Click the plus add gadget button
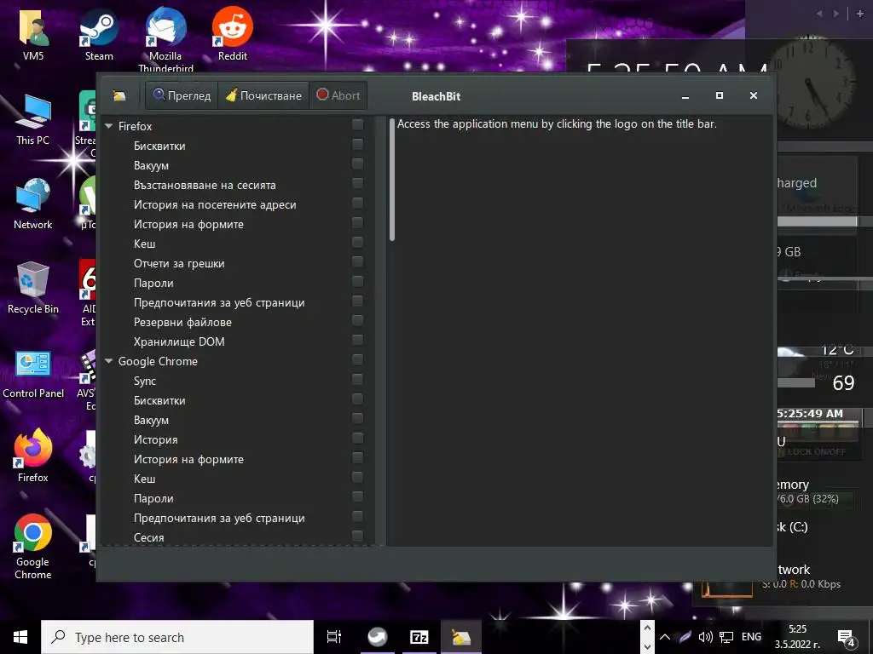The width and height of the screenshot is (873, 654). 859,14
